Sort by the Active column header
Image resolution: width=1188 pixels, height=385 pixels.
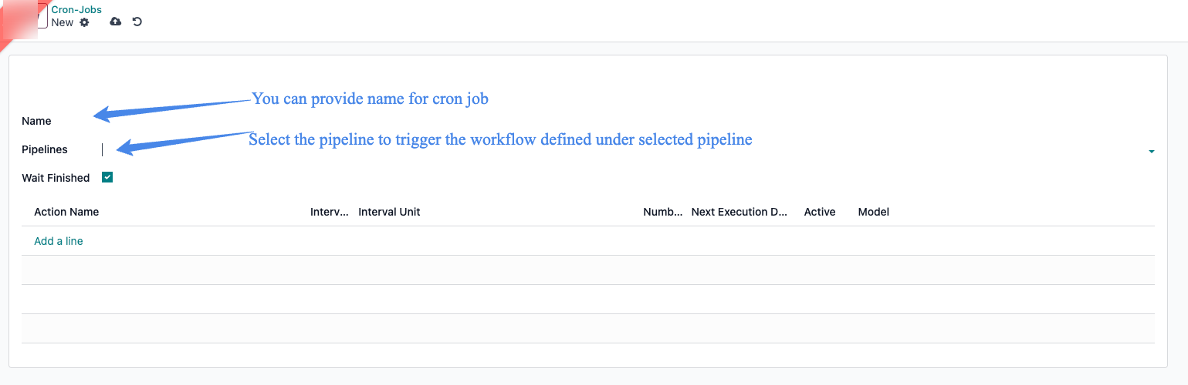click(820, 212)
